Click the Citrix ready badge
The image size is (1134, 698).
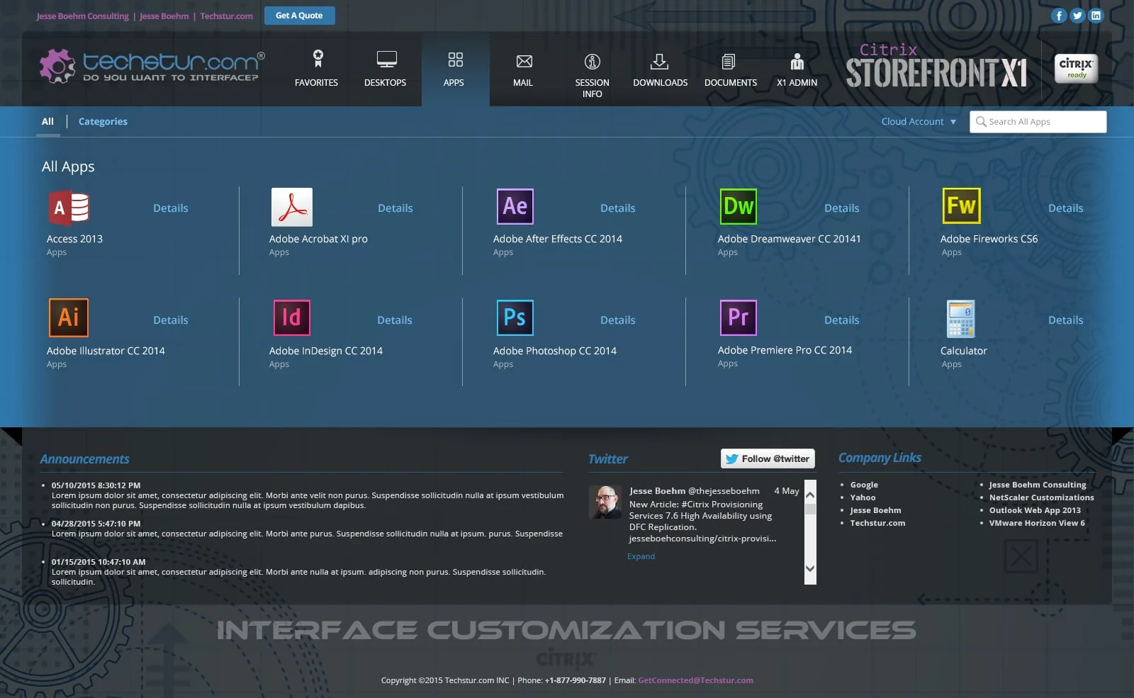(x=1076, y=68)
